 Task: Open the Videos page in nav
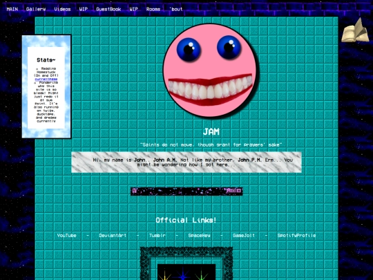(x=62, y=9)
